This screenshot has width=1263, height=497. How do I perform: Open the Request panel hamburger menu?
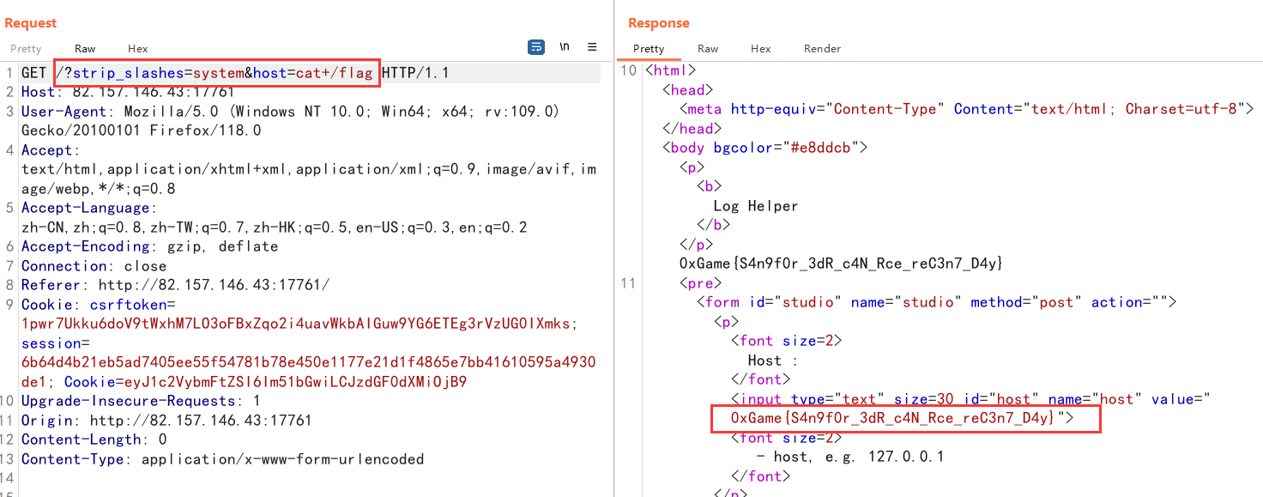(x=592, y=47)
